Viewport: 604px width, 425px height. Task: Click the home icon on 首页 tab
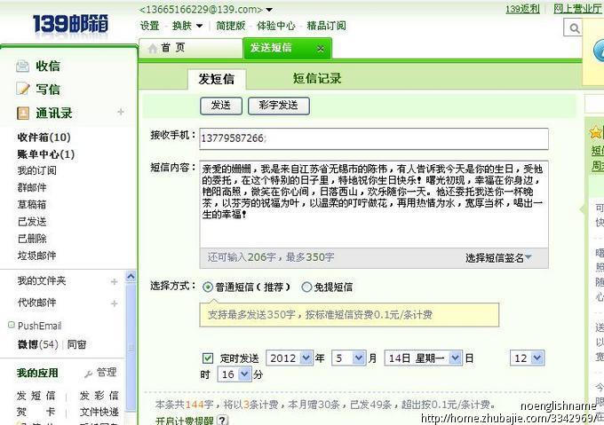(x=153, y=49)
